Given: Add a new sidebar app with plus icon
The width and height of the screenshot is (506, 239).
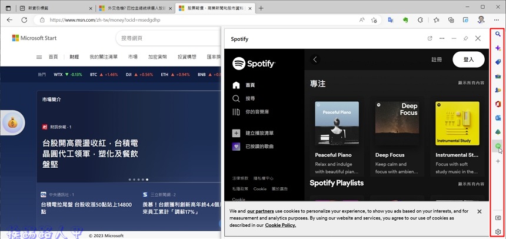Looking at the screenshot, I should click(498, 161).
